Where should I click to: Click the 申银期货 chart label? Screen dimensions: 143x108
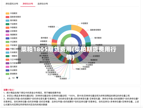(44, 41)
